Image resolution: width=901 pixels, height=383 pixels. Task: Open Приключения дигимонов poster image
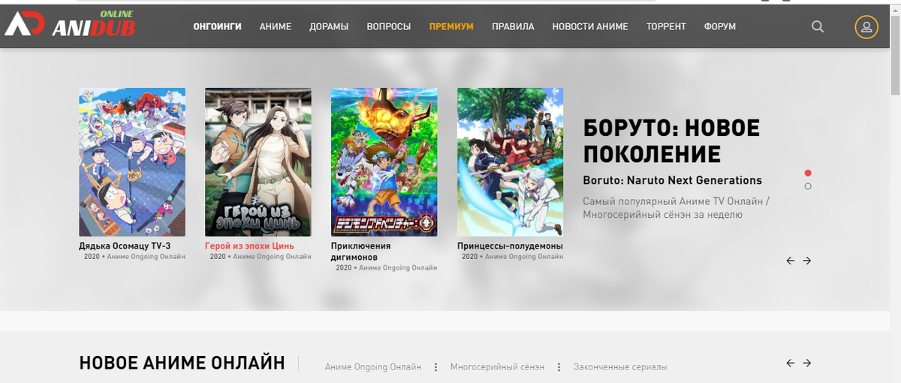[x=384, y=162]
